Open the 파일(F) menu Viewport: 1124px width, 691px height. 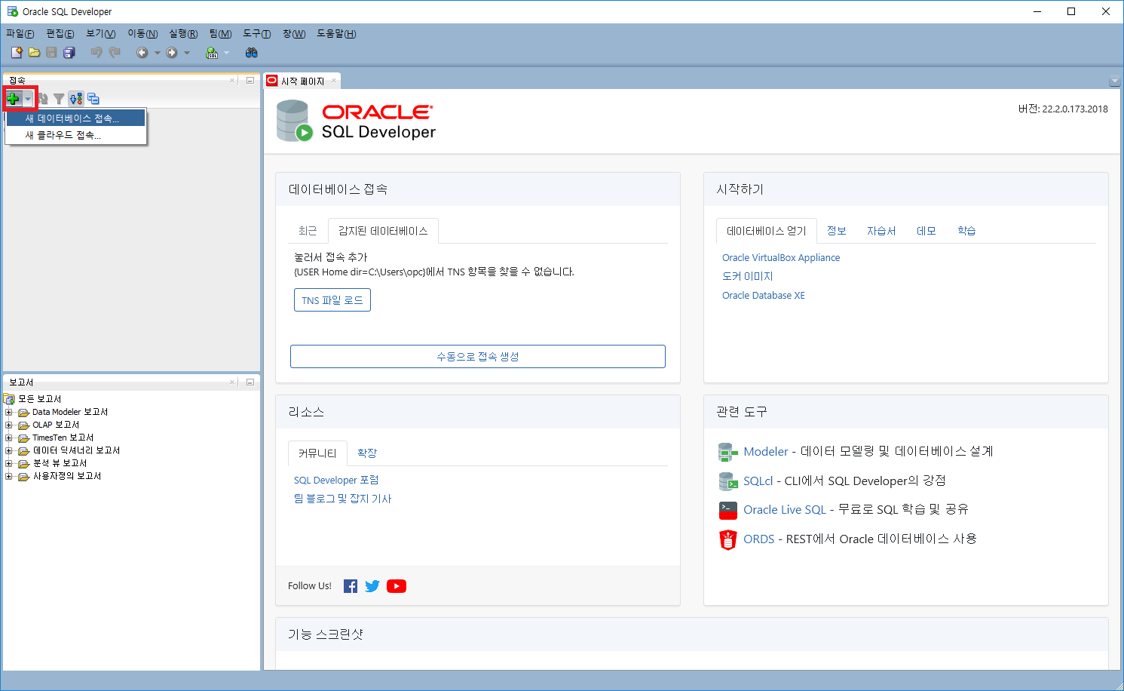coord(20,34)
